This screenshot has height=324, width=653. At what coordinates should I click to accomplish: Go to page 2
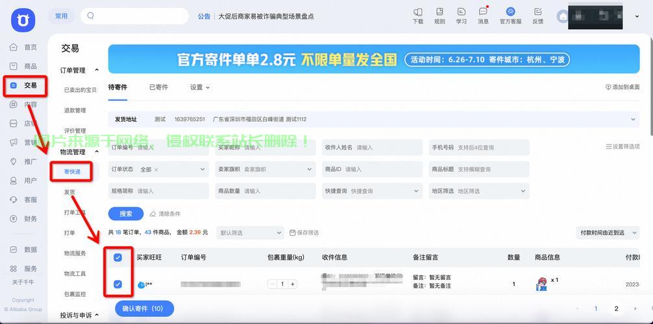click(617, 308)
